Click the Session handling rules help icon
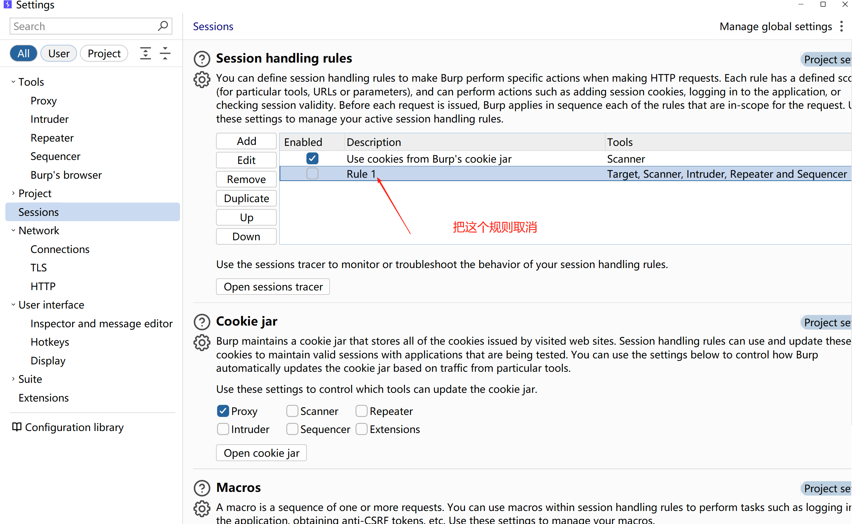 pos(202,59)
